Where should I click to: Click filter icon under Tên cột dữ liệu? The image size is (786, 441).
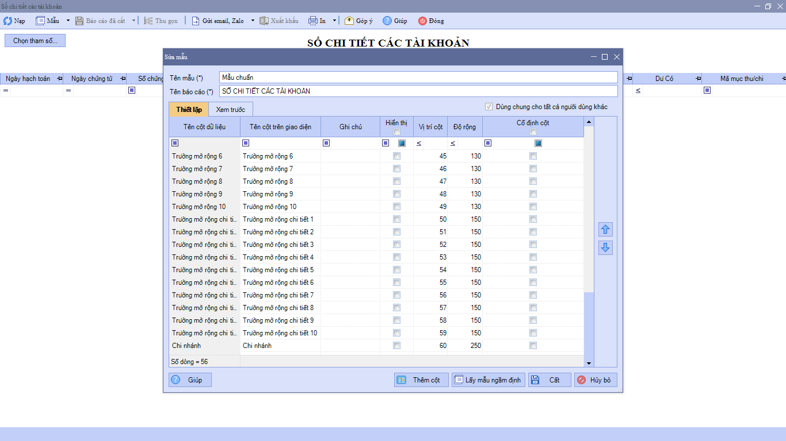click(175, 143)
